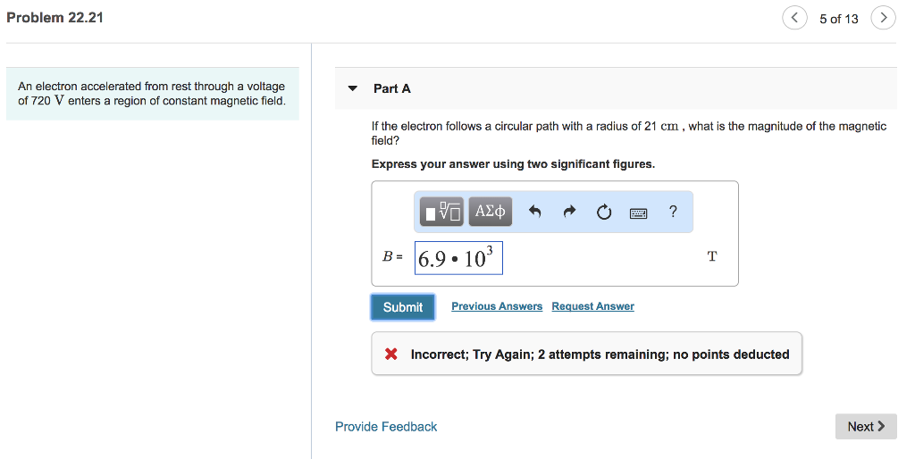Open the Provide Feedback link
915x459 pixels.
click(386, 427)
